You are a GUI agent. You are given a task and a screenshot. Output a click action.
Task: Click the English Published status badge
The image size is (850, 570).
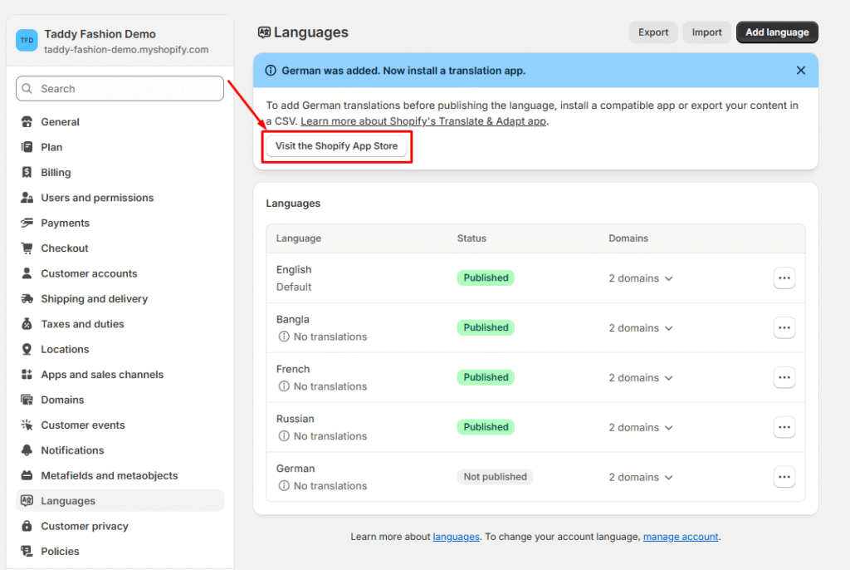[486, 278]
